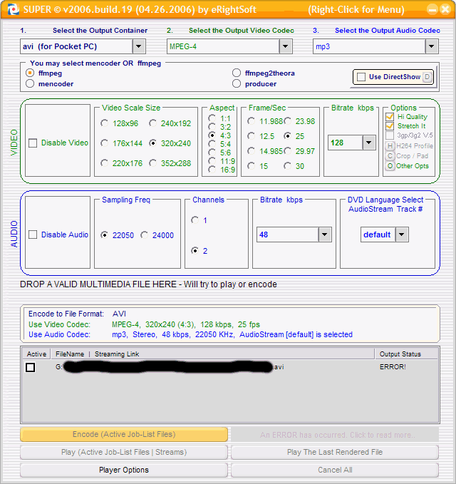Choose 128x96 video scale size
Viewport: 456px width, 484px height.
pos(104,123)
